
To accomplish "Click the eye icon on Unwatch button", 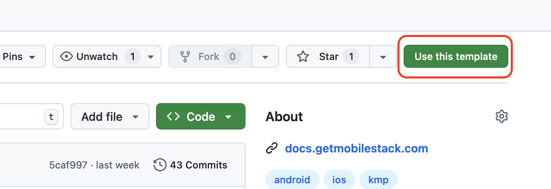I will click(x=66, y=57).
